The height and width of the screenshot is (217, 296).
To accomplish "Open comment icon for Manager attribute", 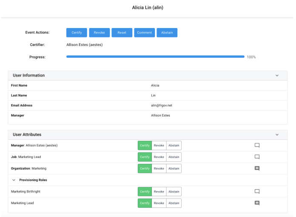I will point(257,145).
